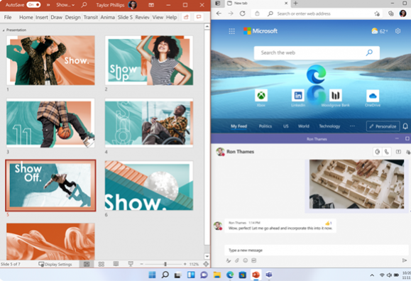Expand the presentation title dropdown Show...
Screen dimensions: 411x281
coord(65,5)
